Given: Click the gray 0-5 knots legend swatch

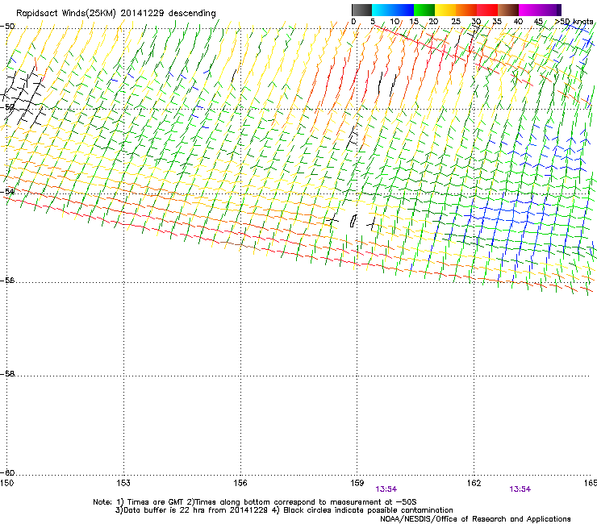Looking at the screenshot, I should click(x=361, y=10).
